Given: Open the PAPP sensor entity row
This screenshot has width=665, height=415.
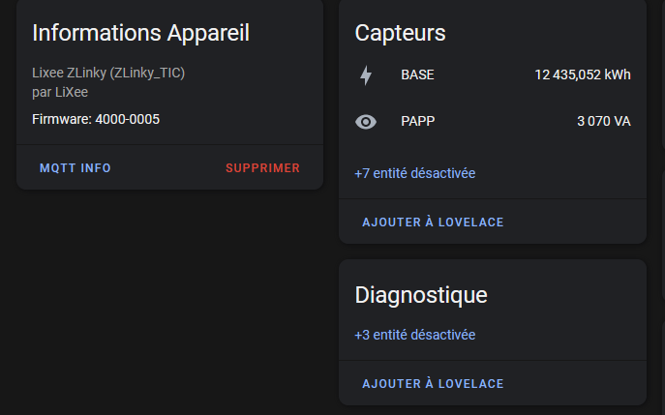Looking at the screenshot, I should click(493, 122).
